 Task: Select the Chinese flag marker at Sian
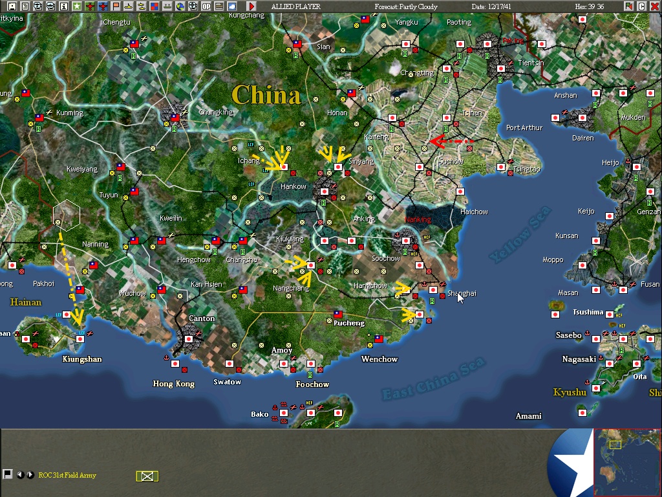click(x=297, y=43)
